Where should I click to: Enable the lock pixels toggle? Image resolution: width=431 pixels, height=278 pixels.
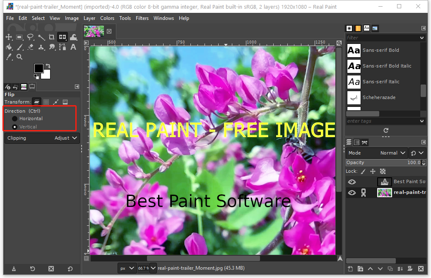pos(363,171)
